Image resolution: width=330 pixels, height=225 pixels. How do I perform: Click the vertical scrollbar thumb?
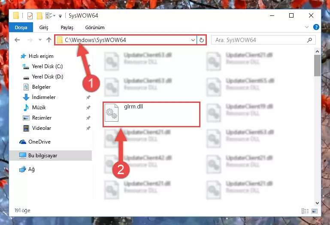(x=317, y=66)
